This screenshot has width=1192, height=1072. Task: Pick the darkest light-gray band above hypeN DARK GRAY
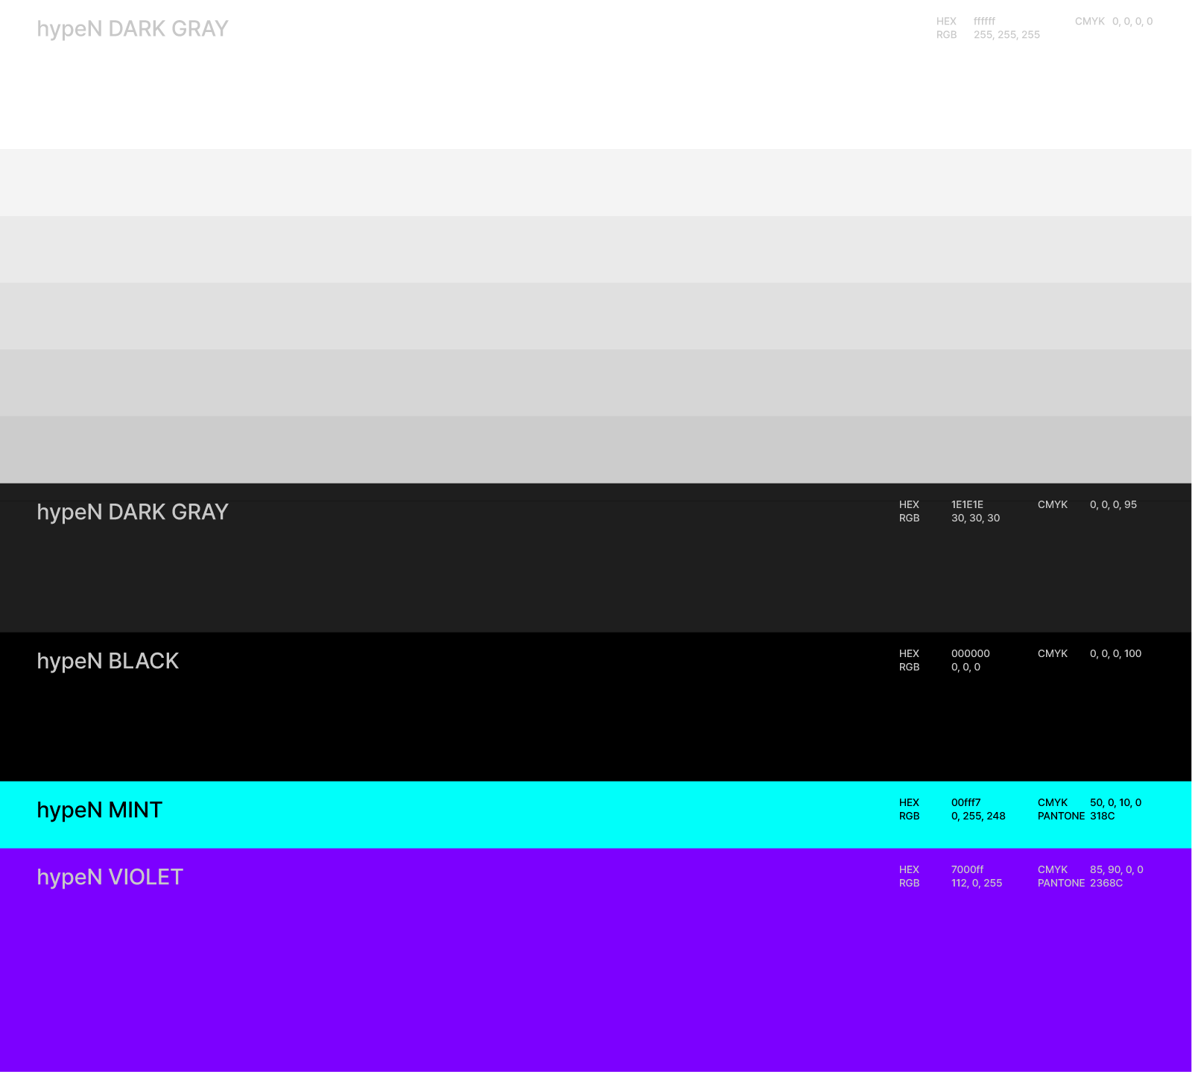[x=596, y=450]
